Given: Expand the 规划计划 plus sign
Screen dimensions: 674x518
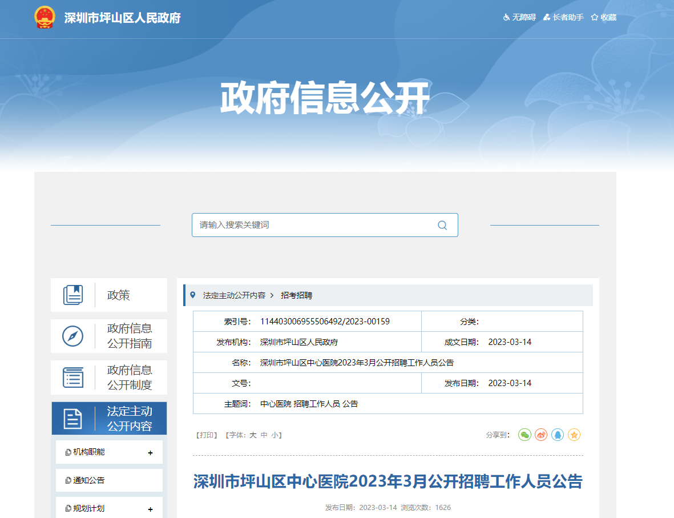Looking at the screenshot, I should click(151, 509).
